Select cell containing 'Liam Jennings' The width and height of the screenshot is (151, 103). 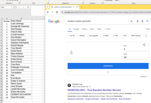(21, 24)
